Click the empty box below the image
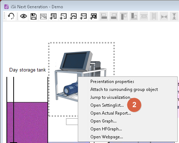Image resolution: width=179 pixels, height=143 pixels. 72,121
